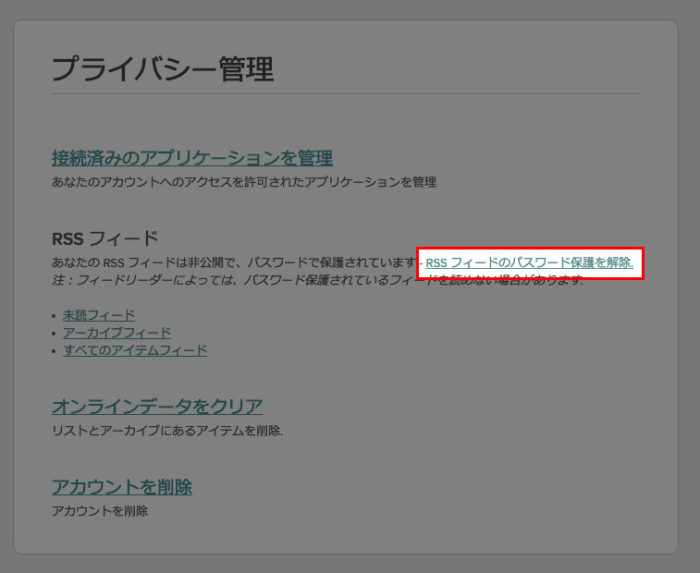Click the large アカウントを削除 heading link
This screenshot has width=700, height=573.
click(x=121, y=487)
